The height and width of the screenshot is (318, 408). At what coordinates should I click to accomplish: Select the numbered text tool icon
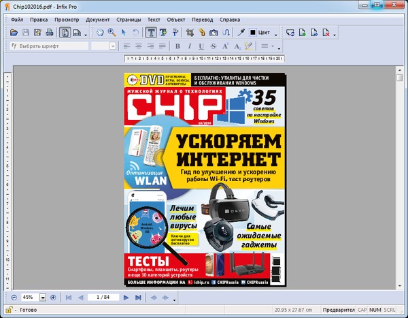pyautogui.click(x=175, y=33)
